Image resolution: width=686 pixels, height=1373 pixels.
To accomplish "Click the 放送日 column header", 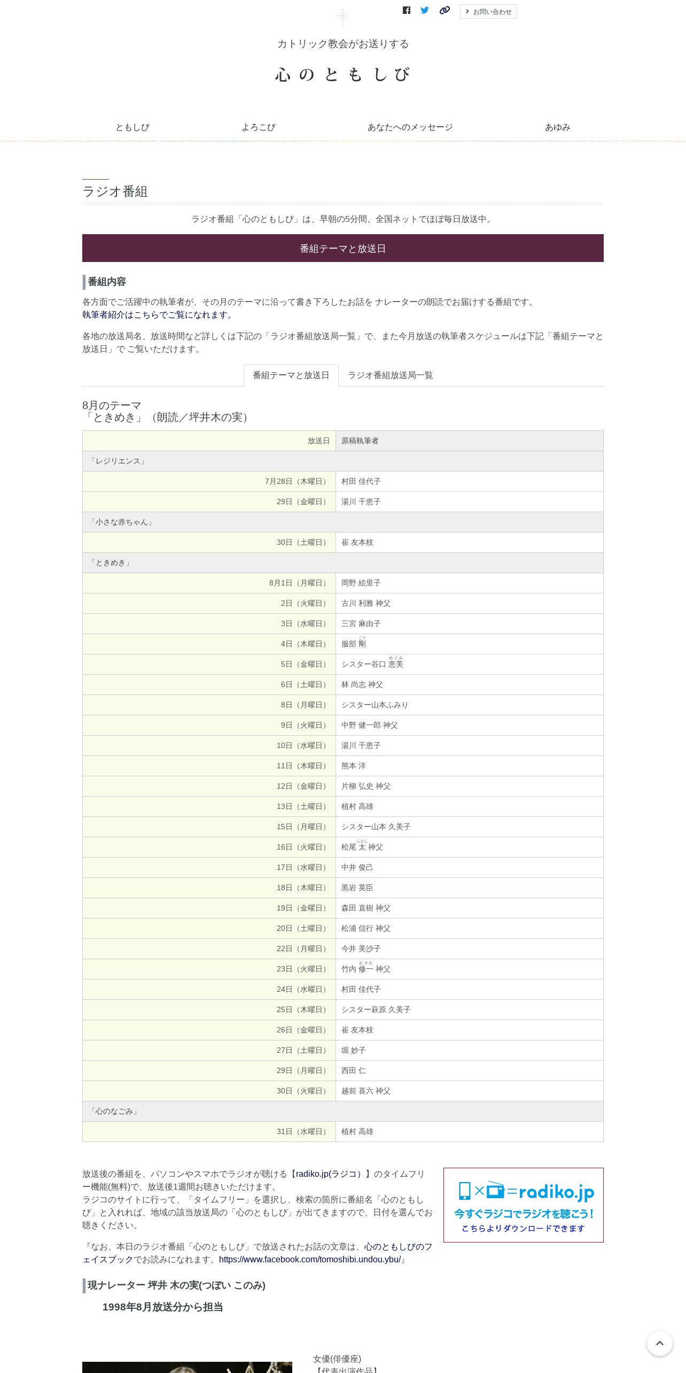I will tap(209, 441).
